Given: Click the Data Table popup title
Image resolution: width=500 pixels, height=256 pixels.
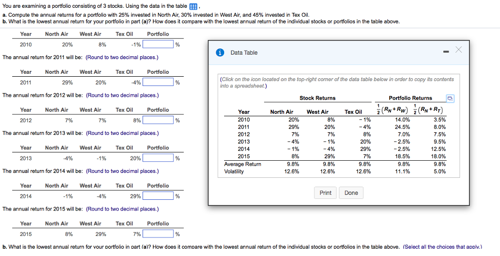Looking at the screenshot, I should point(244,53).
